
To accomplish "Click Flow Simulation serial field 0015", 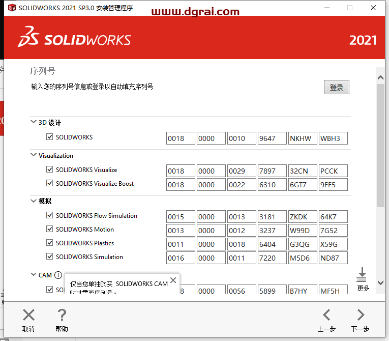I will tap(181, 217).
